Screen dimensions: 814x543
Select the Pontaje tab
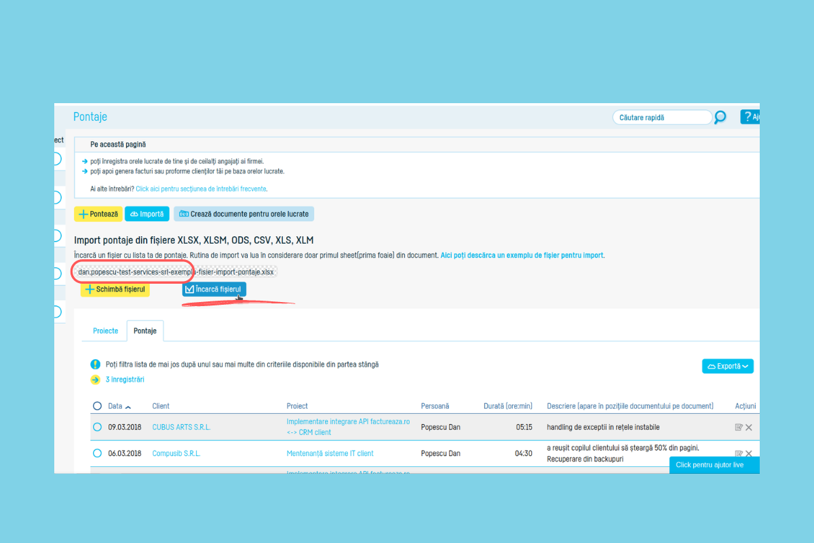pos(144,331)
